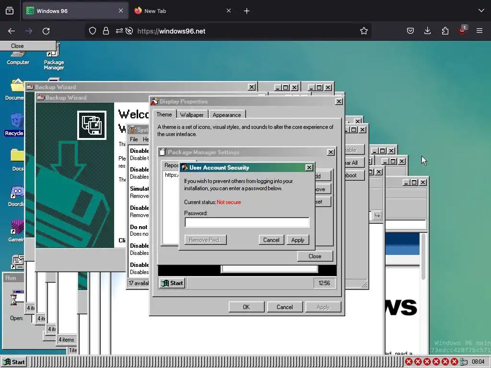Click the 'Not secure' status text
Image resolution: width=491 pixels, height=368 pixels.
click(x=229, y=202)
